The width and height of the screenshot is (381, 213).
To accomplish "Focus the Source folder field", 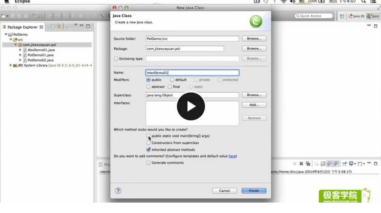I will [x=192, y=38].
